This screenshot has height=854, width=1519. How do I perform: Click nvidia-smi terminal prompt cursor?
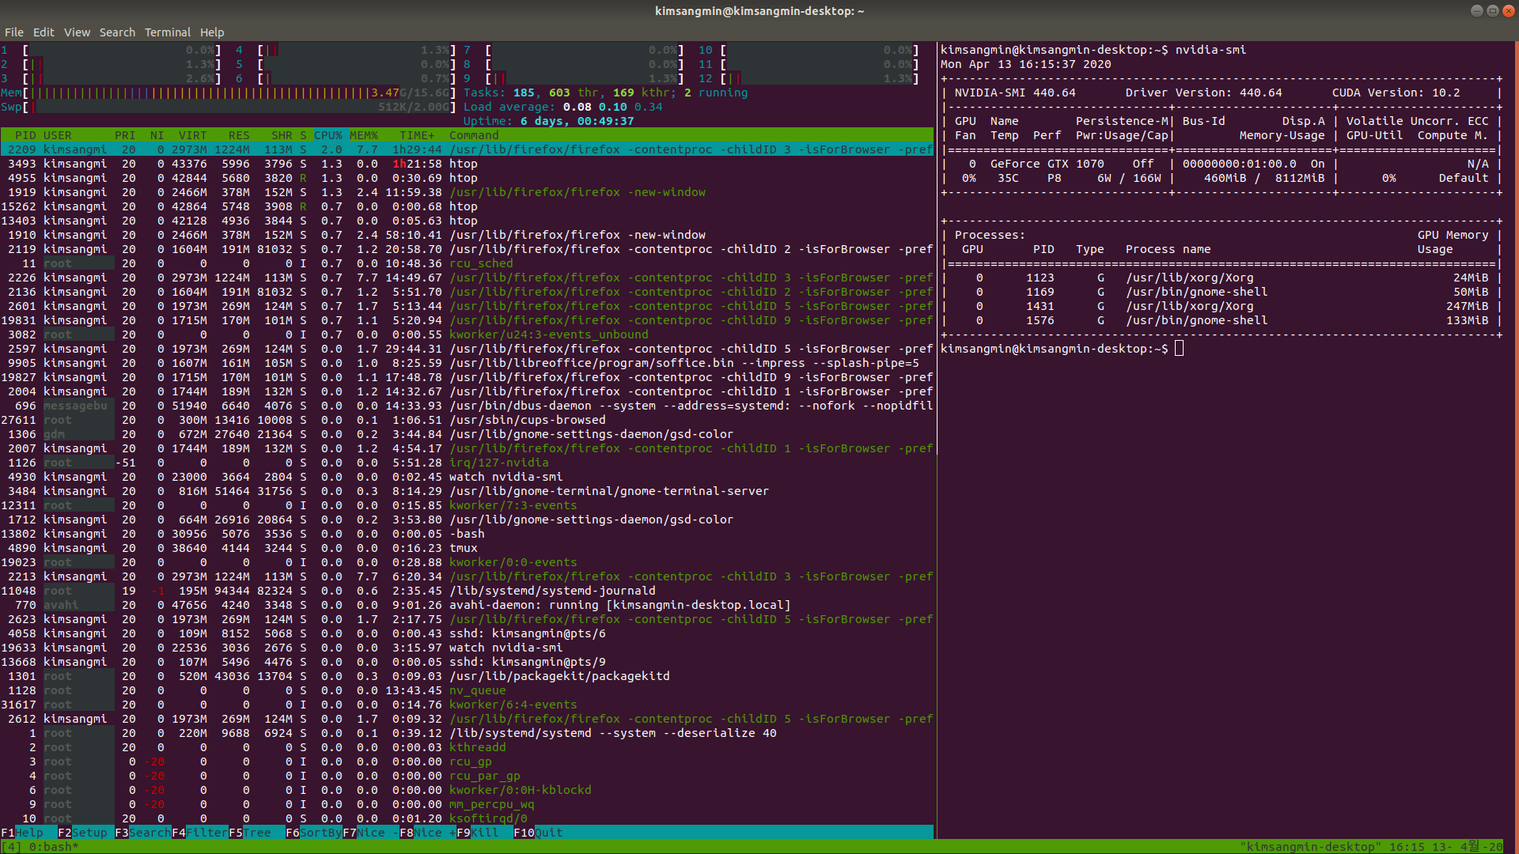click(x=1179, y=349)
